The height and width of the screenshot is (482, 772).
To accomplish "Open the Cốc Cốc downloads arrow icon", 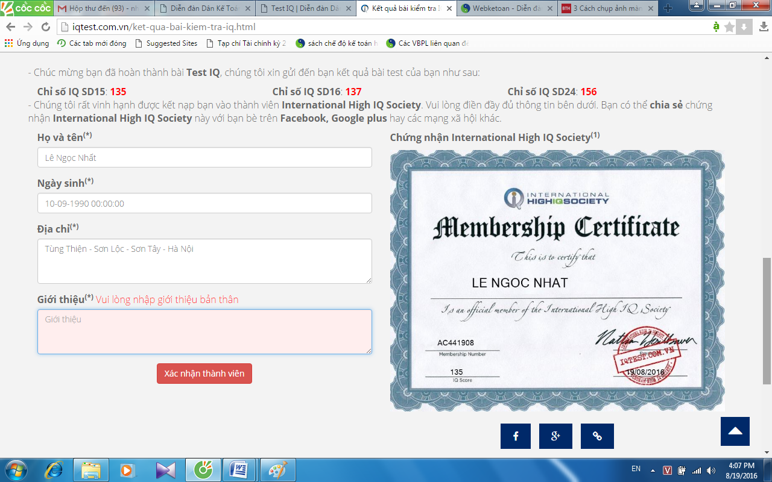I will pos(744,27).
